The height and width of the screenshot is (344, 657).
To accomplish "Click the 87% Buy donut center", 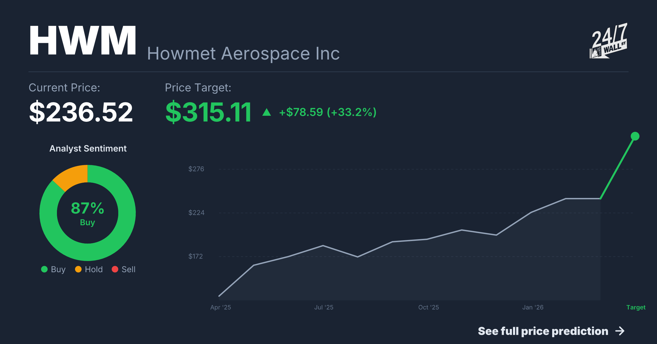I will coord(88,213).
